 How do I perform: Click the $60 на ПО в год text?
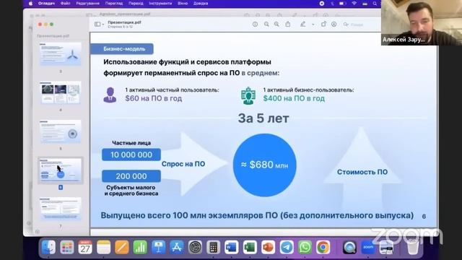coord(154,98)
